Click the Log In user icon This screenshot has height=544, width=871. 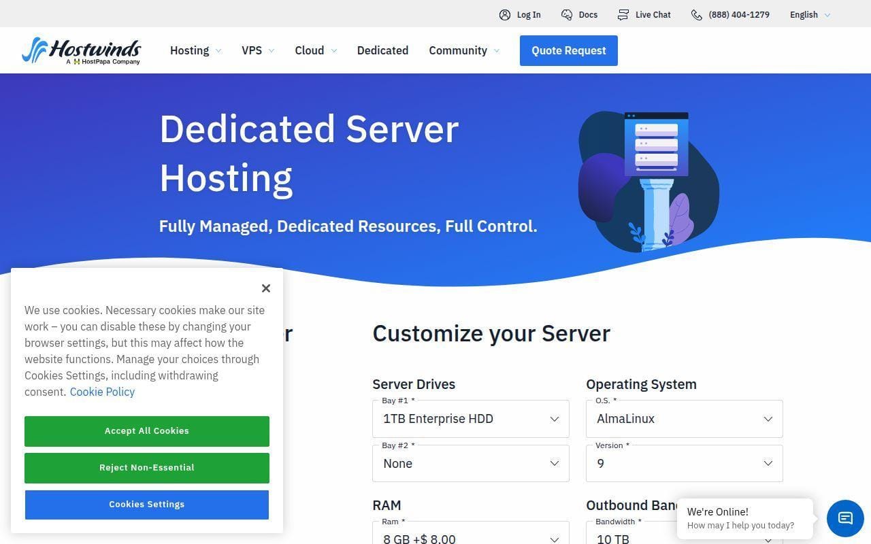505,15
